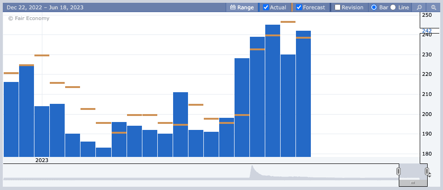Screen dimensions: 443x190
Task: Click the blue 242 value label on the axis
Action: tap(427, 31)
